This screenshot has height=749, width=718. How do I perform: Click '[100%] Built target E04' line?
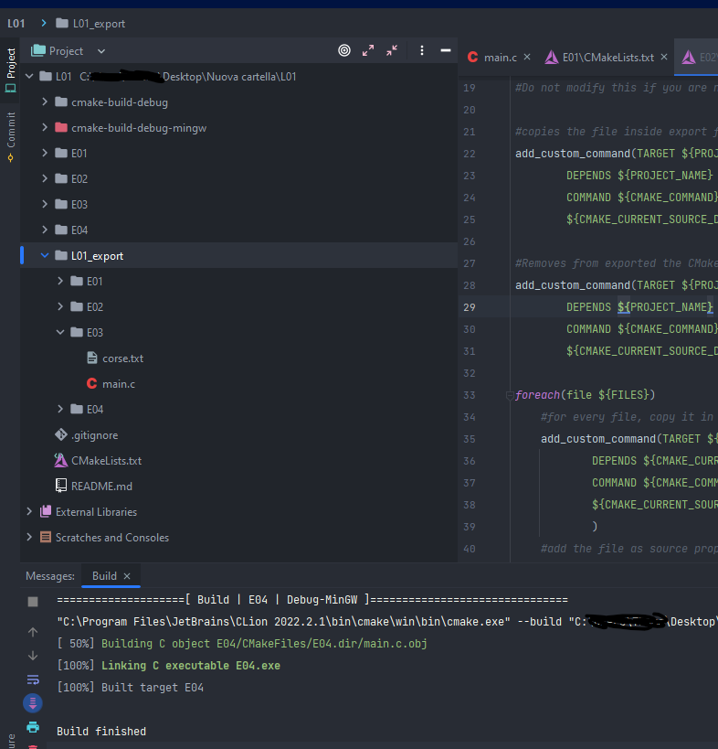[x=131, y=688]
